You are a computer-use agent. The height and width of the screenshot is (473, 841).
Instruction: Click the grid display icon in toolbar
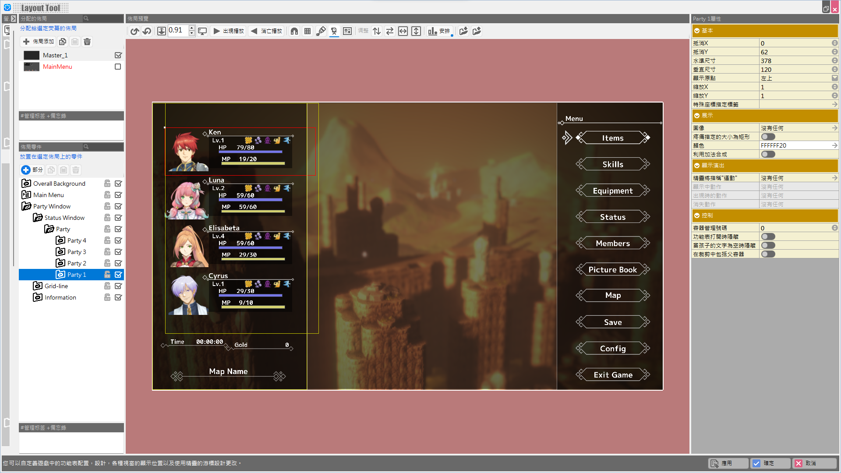click(x=307, y=31)
